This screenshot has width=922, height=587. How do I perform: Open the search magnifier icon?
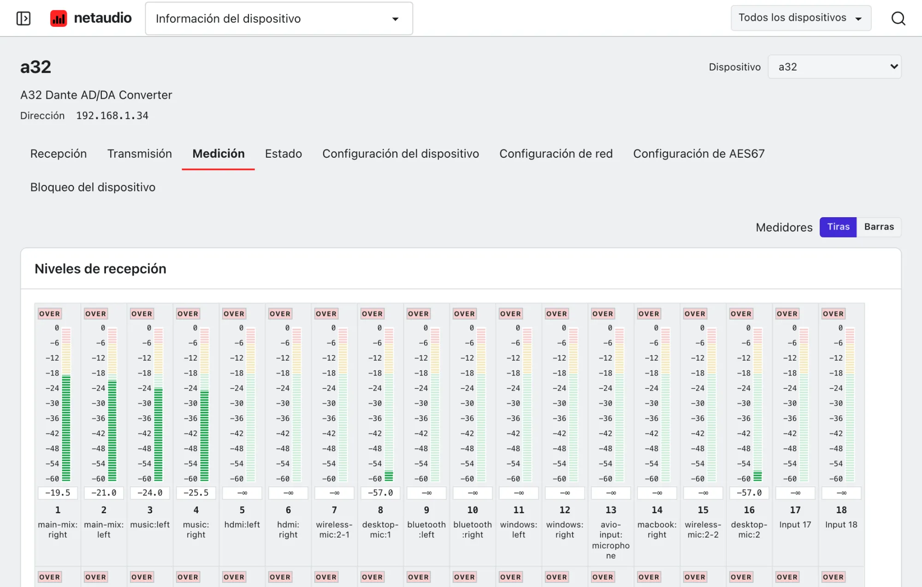[898, 18]
